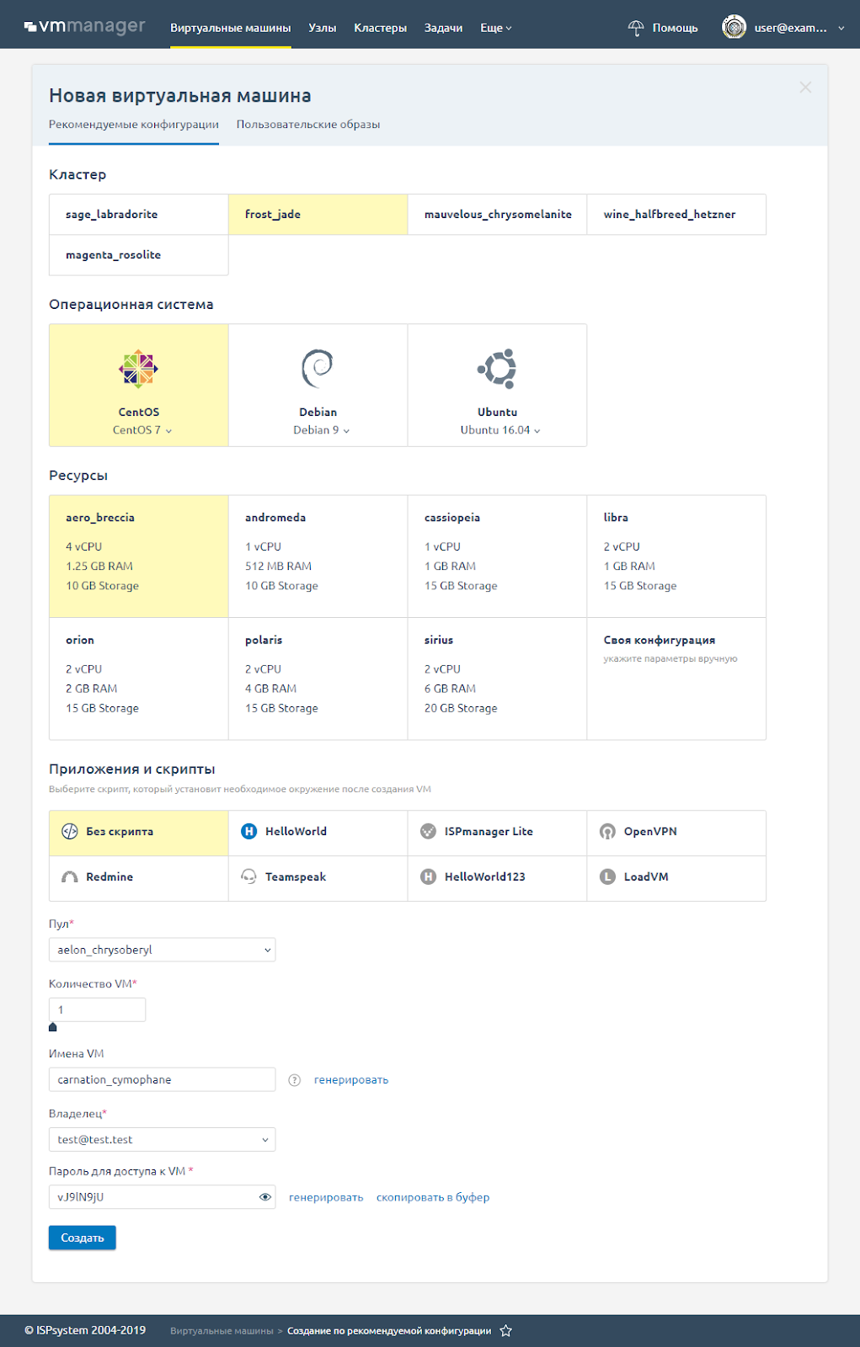Click the HelloWorld blue H icon
860x1347 pixels.
[x=249, y=832]
